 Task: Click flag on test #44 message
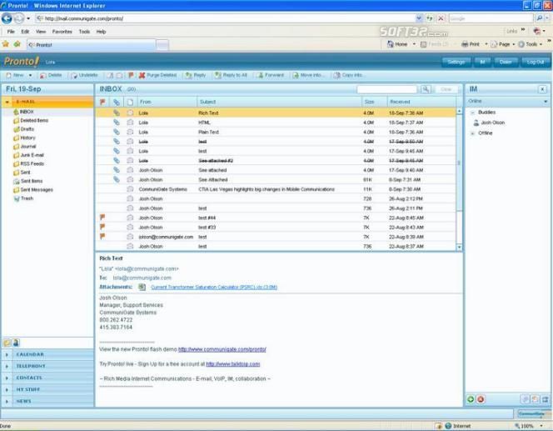pos(102,218)
